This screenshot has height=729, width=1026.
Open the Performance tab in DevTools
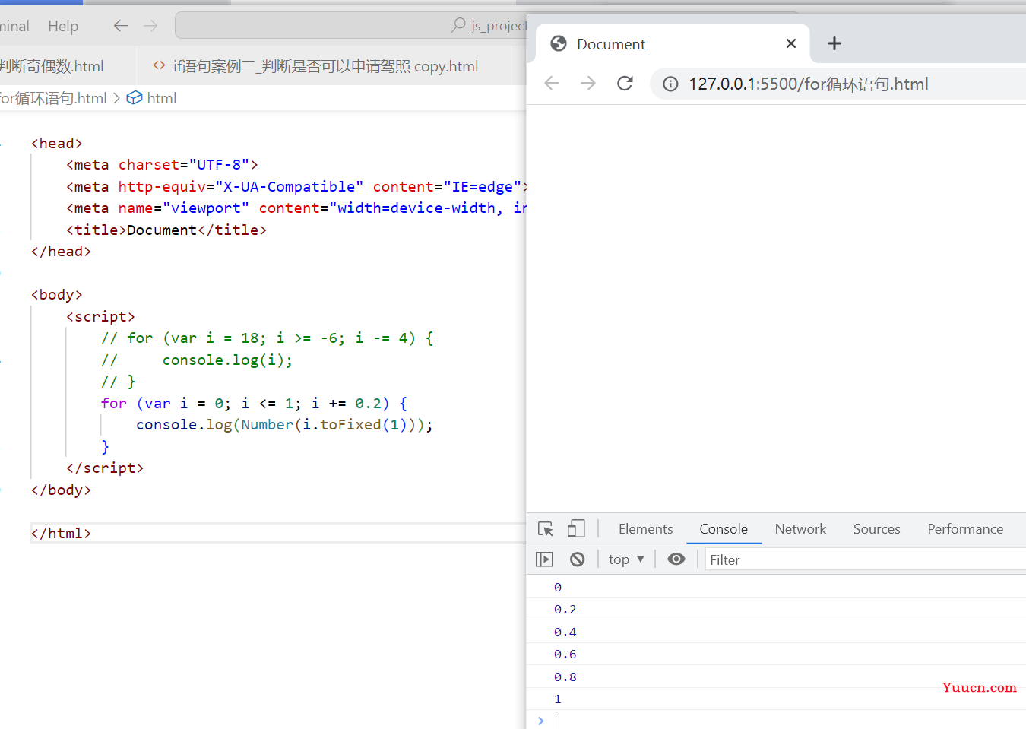click(x=965, y=529)
